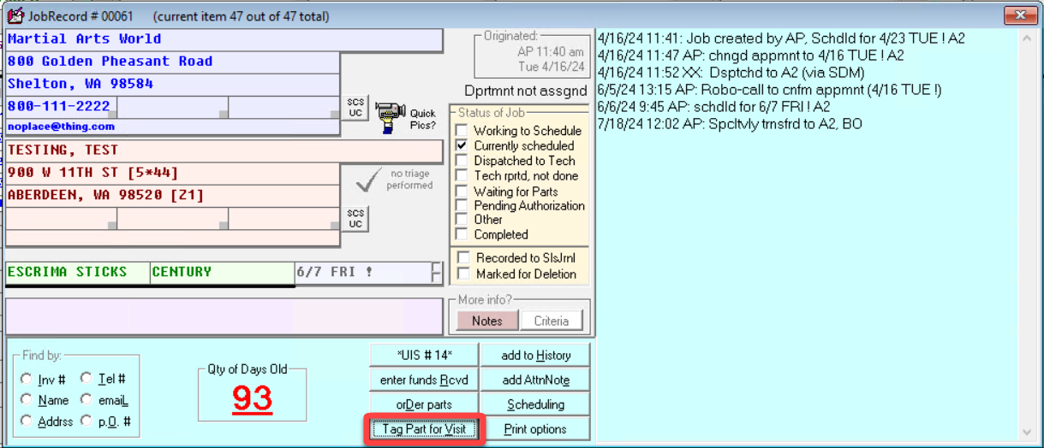Click the Quick Pics camera icon
This screenshot has height=448, width=1044.
[x=391, y=115]
